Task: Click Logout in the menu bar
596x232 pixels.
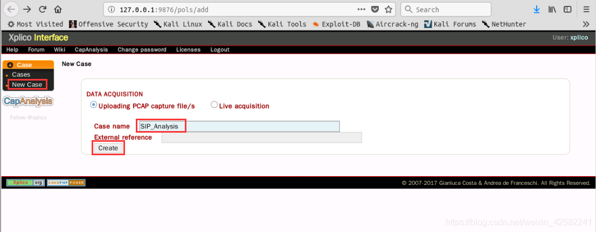Action: 220,49
